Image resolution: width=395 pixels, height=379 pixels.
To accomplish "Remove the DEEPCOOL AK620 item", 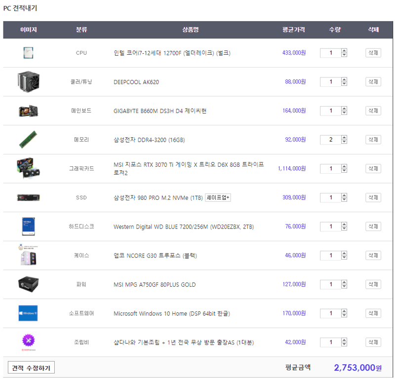I will click(x=373, y=81).
